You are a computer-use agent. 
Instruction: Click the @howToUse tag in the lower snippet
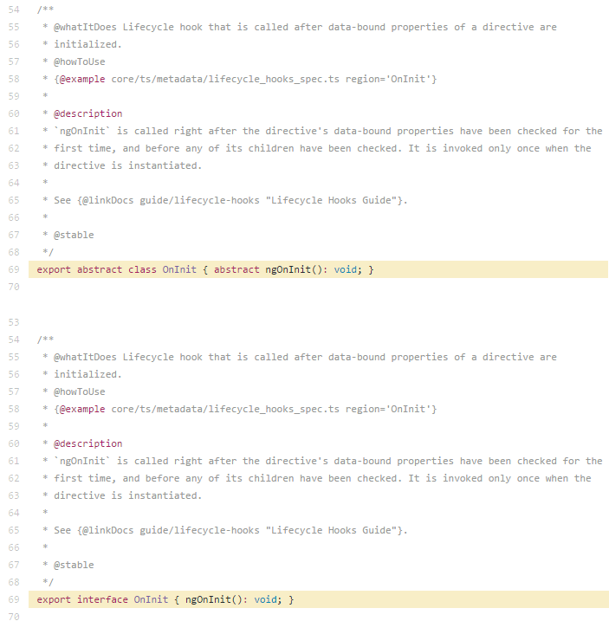tap(79, 391)
